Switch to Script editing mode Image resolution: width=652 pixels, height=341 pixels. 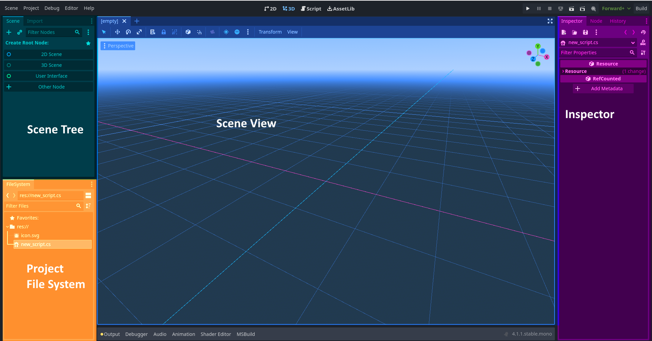click(311, 8)
